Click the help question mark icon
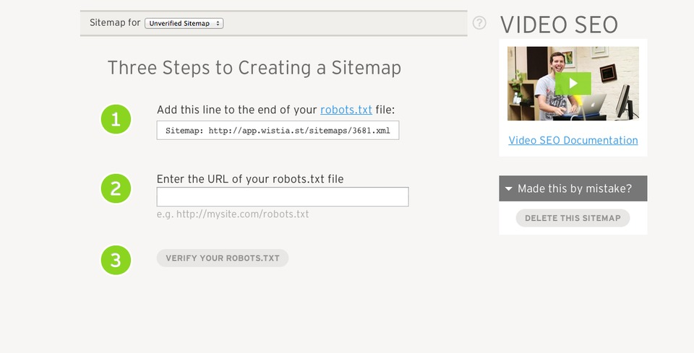The width and height of the screenshot is (694, 353). click(x=479, y=23)
